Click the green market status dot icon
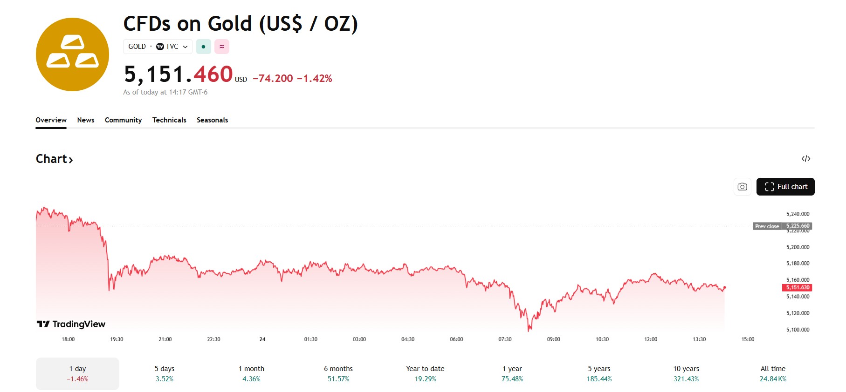846x392 pixels. [x=204, y=47]
